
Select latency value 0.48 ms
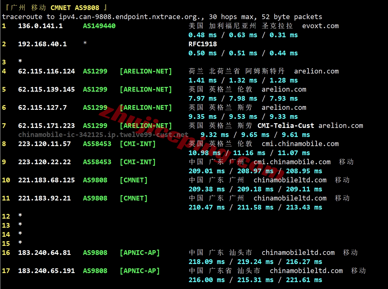[x=203, y=35]
